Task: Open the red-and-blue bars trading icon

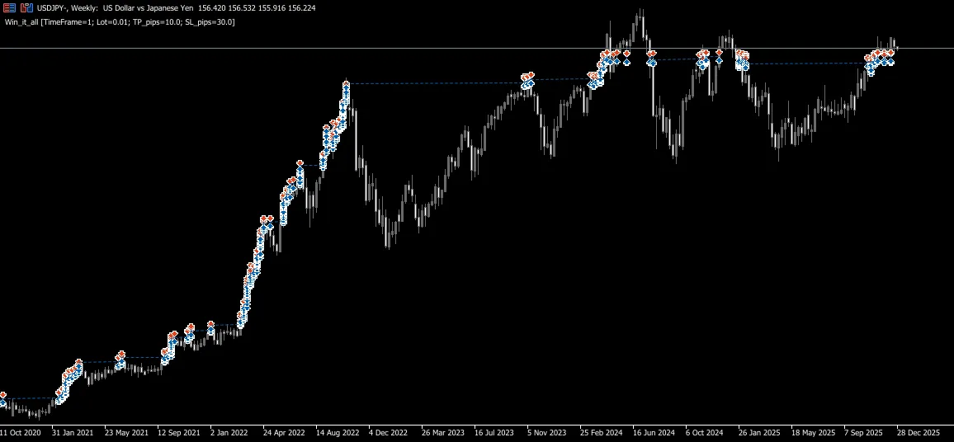Action: click(x=26, y=8)
